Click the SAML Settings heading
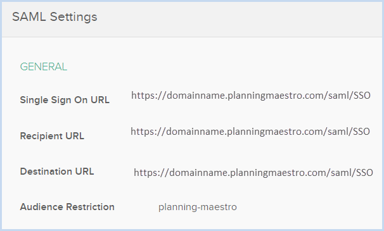This screenshot has width=384, height=231. pos(54,17)
